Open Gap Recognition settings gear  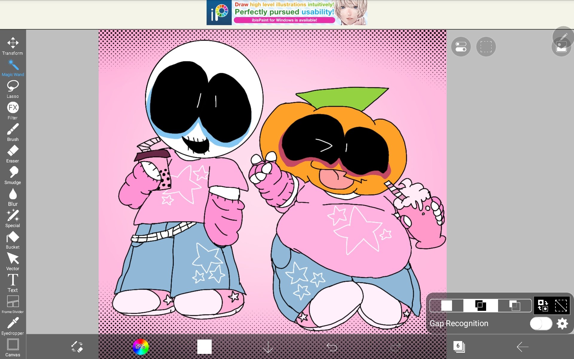(x=562, y=323)
